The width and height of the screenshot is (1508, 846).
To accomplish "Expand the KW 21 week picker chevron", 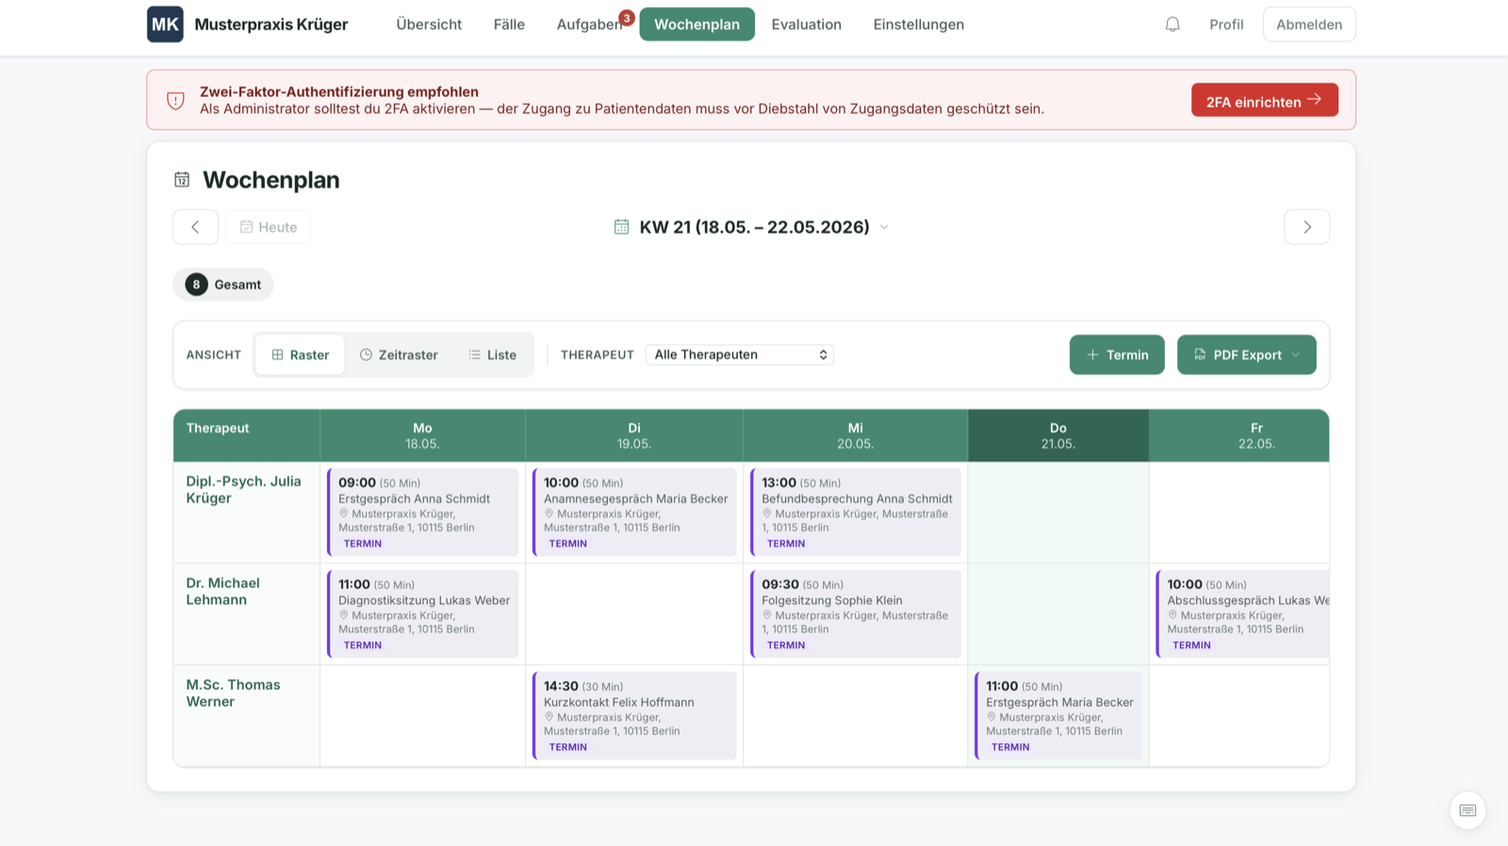I will (884, 227).
